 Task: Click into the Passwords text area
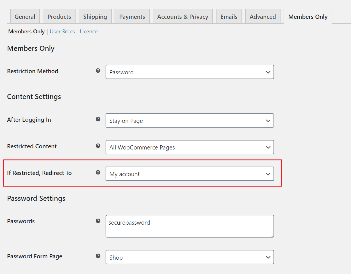(x=190, y=226)
